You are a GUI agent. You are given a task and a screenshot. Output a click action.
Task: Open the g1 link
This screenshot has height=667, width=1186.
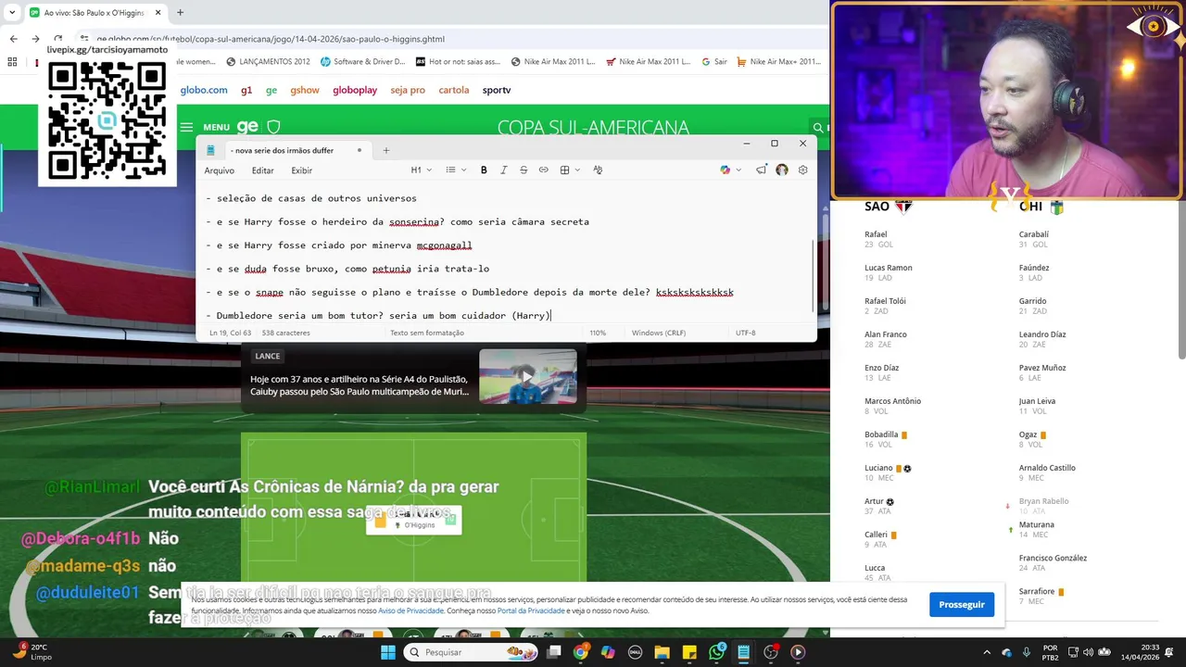pyautogui.click(x=246, y=90)
